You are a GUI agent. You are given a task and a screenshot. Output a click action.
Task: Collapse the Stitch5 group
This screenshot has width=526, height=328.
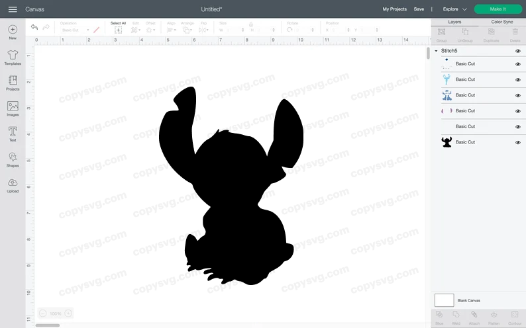[x=436, y=51]
